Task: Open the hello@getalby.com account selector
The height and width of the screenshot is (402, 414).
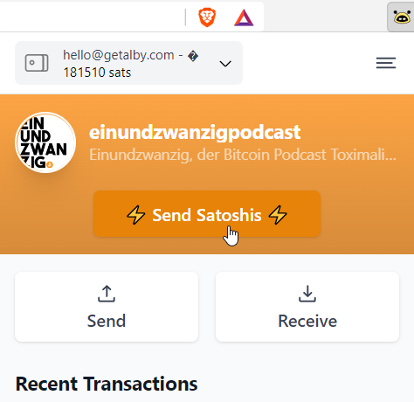Action: pos(128,63)
